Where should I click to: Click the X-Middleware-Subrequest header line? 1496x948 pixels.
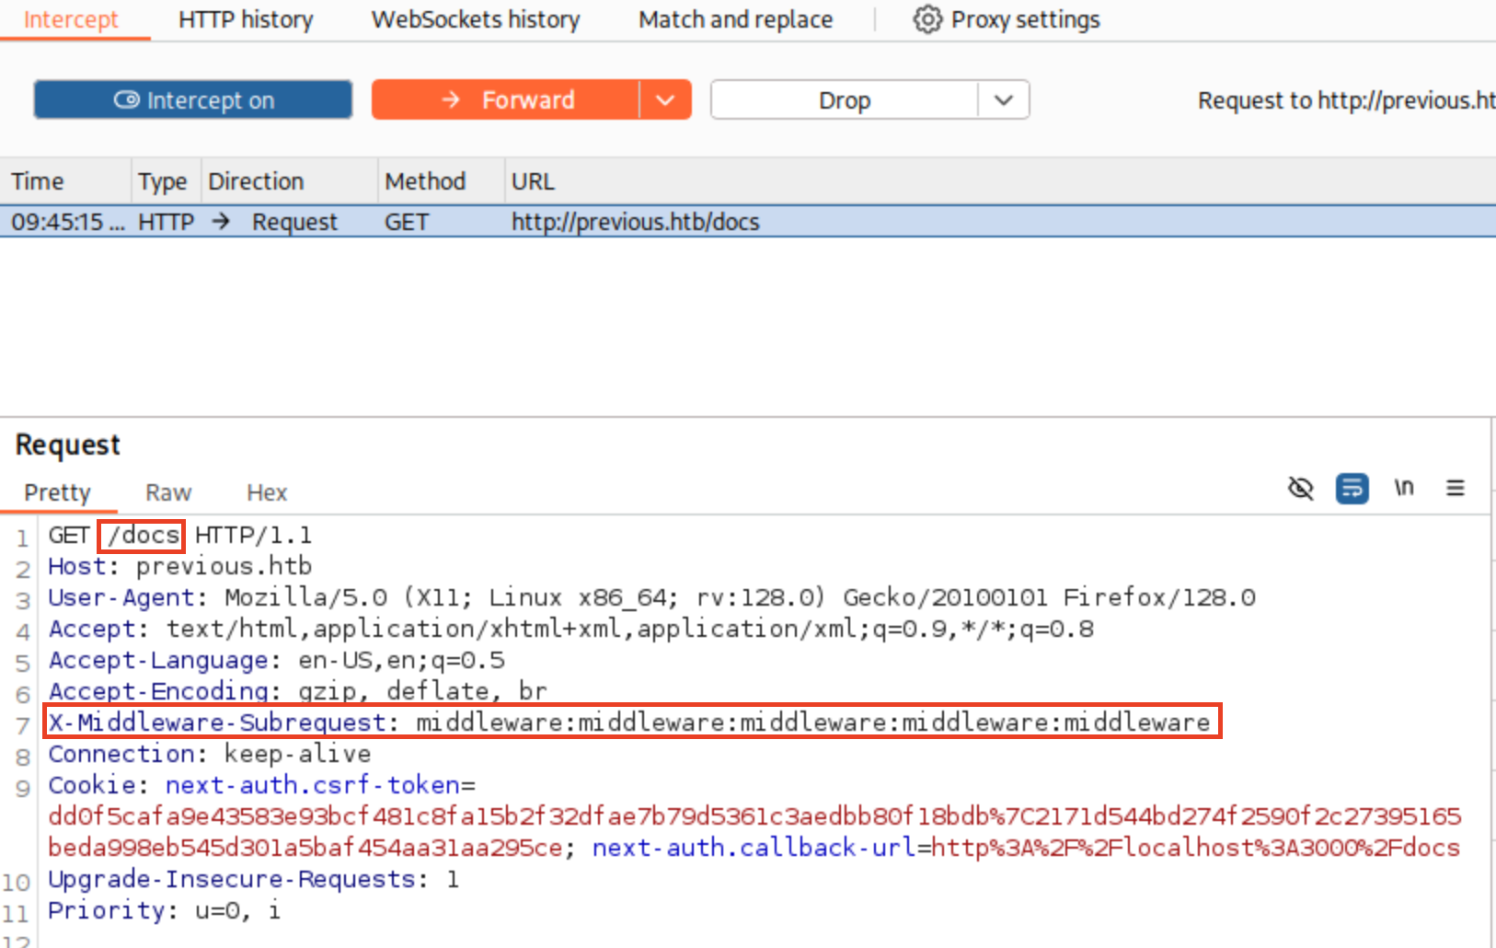[630, 723]
